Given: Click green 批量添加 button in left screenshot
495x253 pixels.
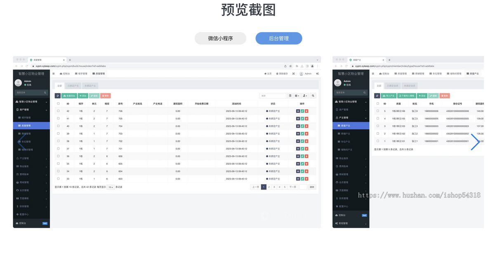Looking at the screenshot, I should tap(69, 96).
